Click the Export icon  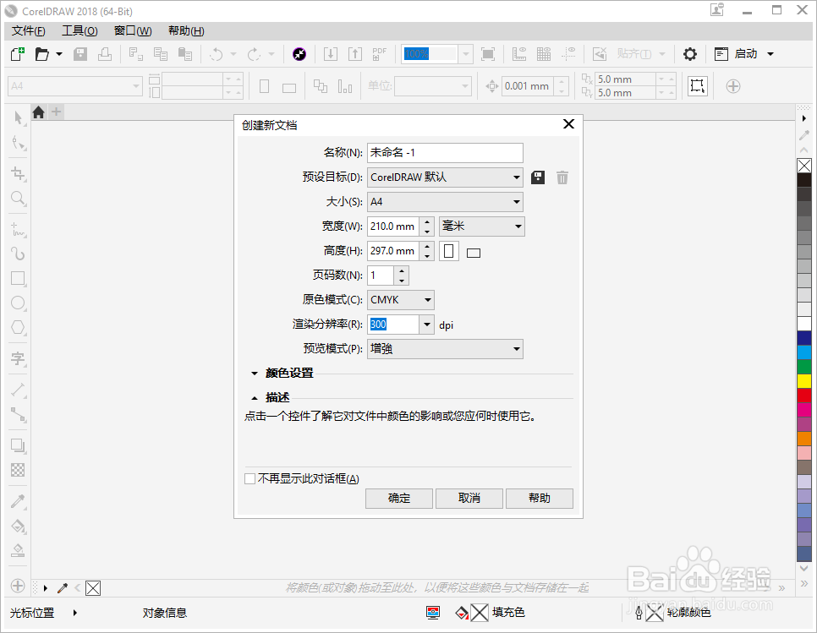(x=355, y=53)
